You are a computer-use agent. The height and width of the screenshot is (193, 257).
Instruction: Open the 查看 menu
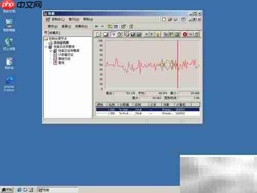[x=66, y=26]
